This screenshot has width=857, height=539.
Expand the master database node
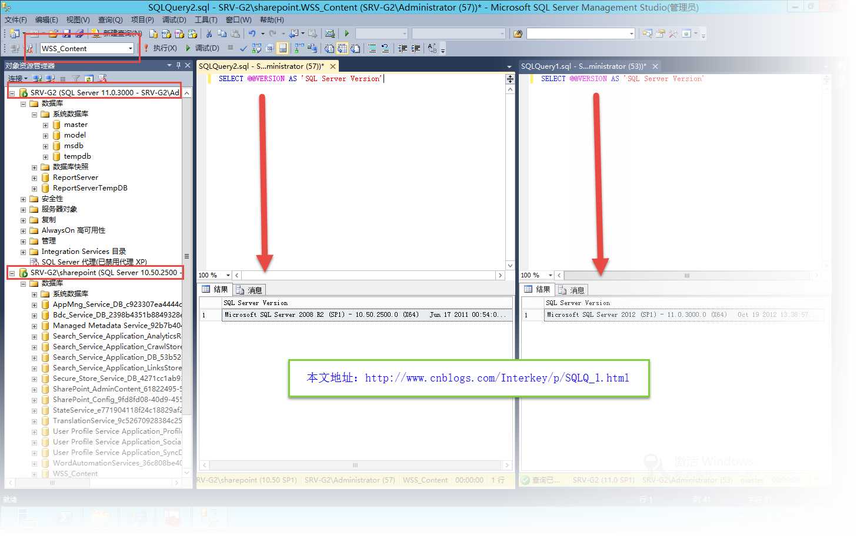pyautogui.click(x=45, y=125)
